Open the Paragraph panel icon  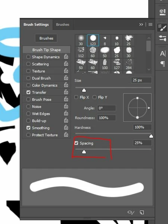point(162,64)
